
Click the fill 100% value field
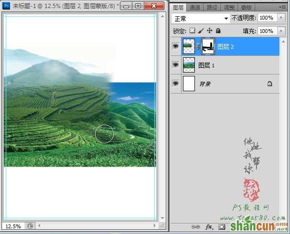[x=267, y=31]
